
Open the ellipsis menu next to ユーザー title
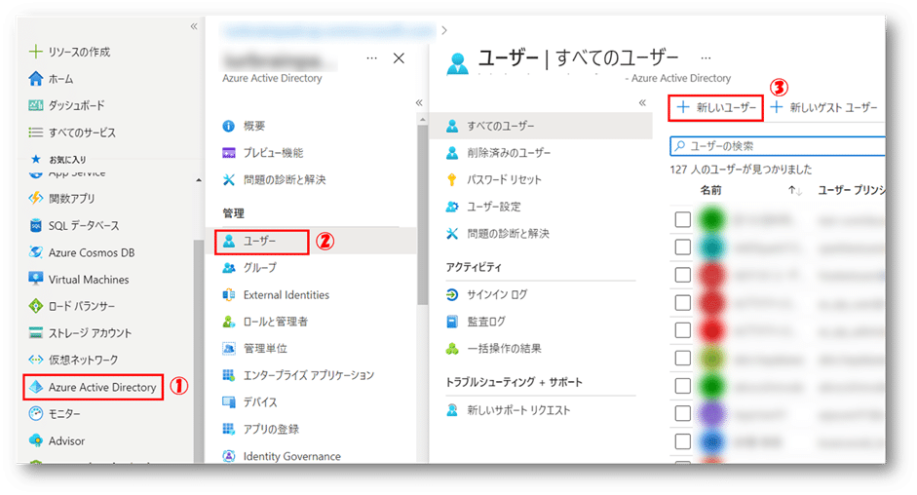(x=706, y=57)
